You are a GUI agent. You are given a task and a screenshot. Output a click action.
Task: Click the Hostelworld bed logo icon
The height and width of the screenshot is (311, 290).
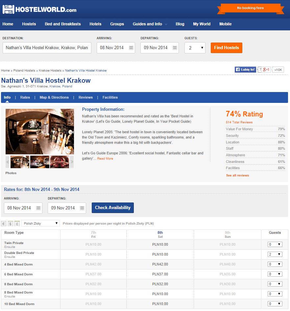click(x=8, y=9)
